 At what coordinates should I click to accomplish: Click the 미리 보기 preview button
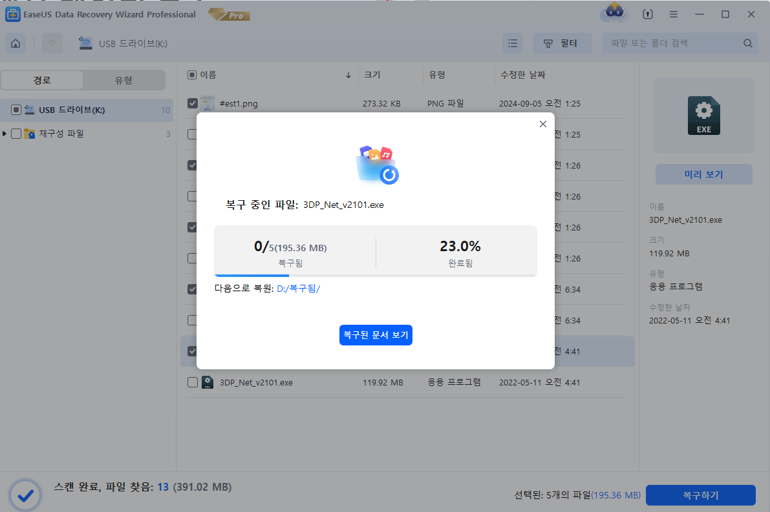[x=703, y=174]
